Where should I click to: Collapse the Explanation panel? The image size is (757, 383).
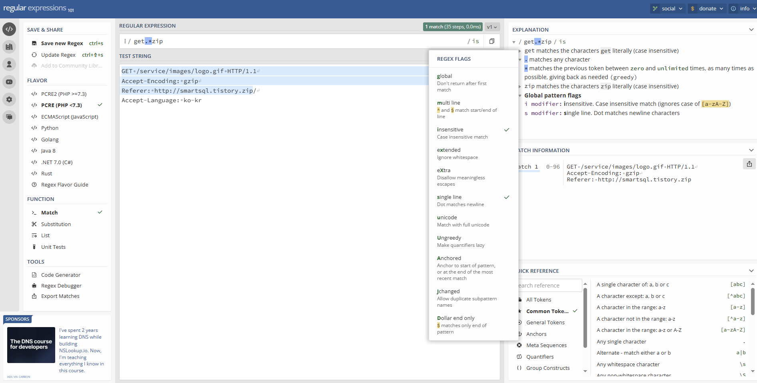click(x=751, y=30)
